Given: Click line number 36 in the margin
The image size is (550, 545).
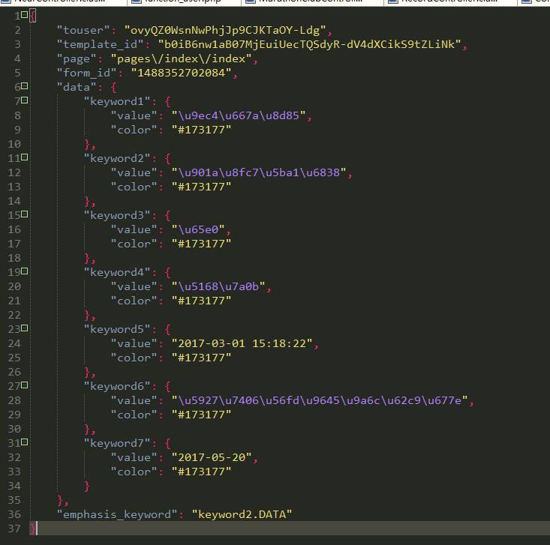Looking at the screenshot, I should pos(14,514).
